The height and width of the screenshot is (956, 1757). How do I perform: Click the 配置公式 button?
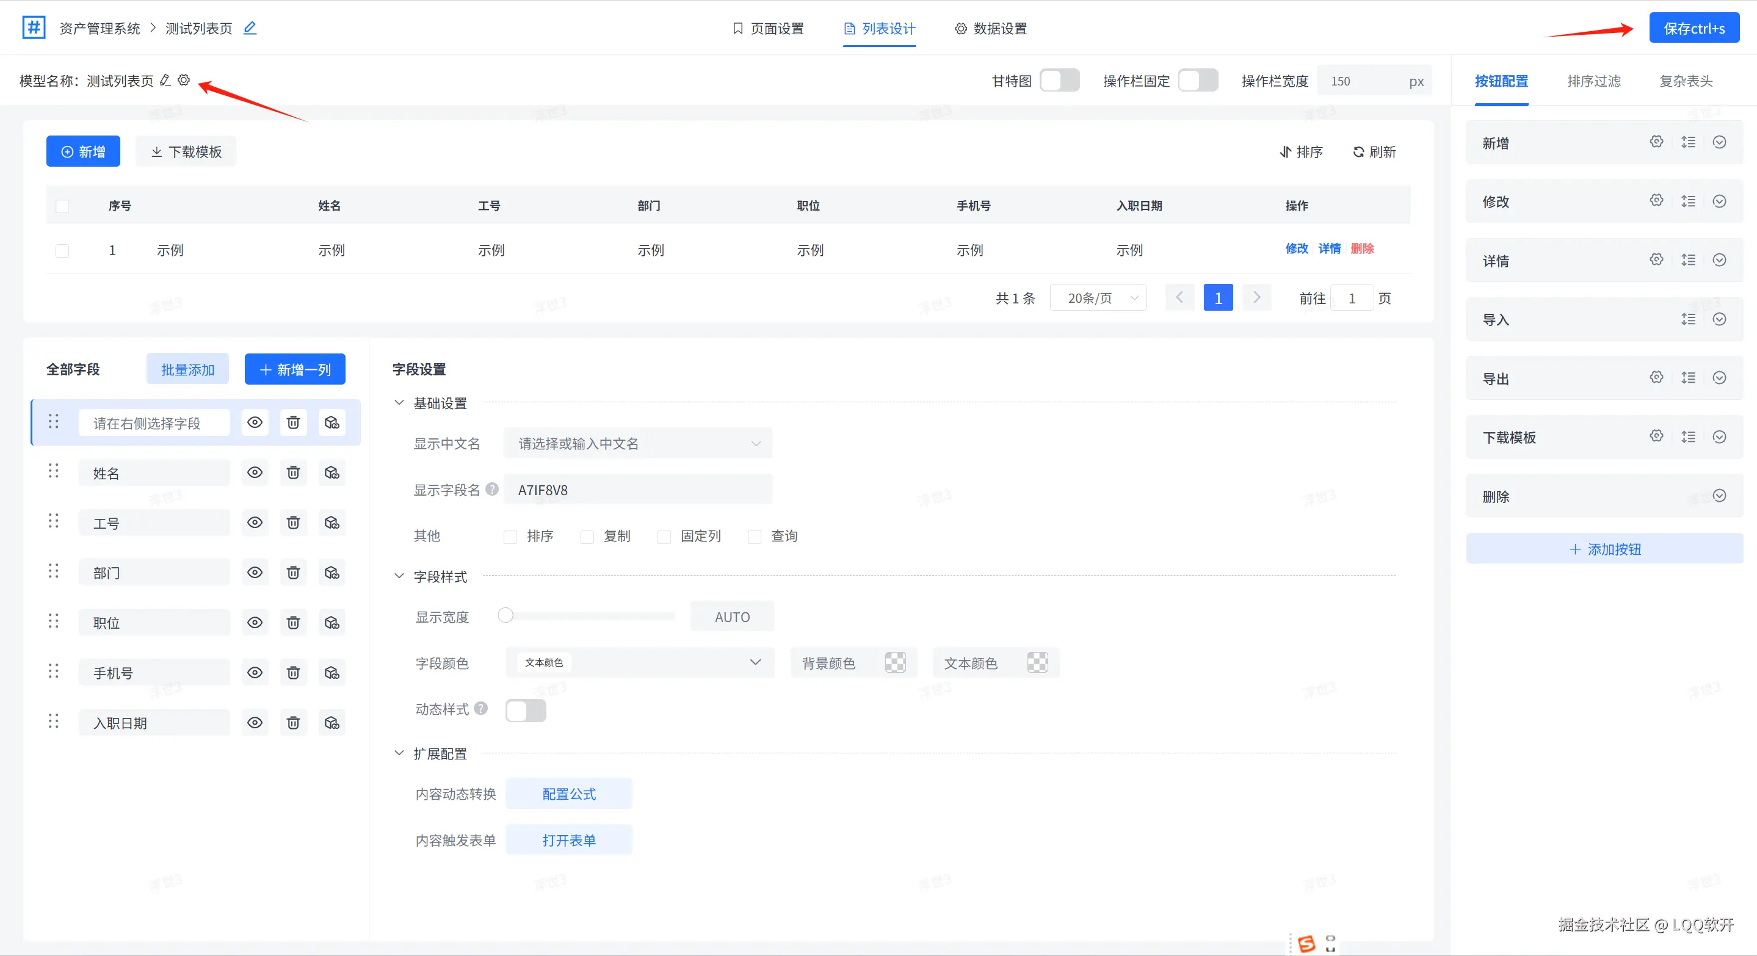568,794
